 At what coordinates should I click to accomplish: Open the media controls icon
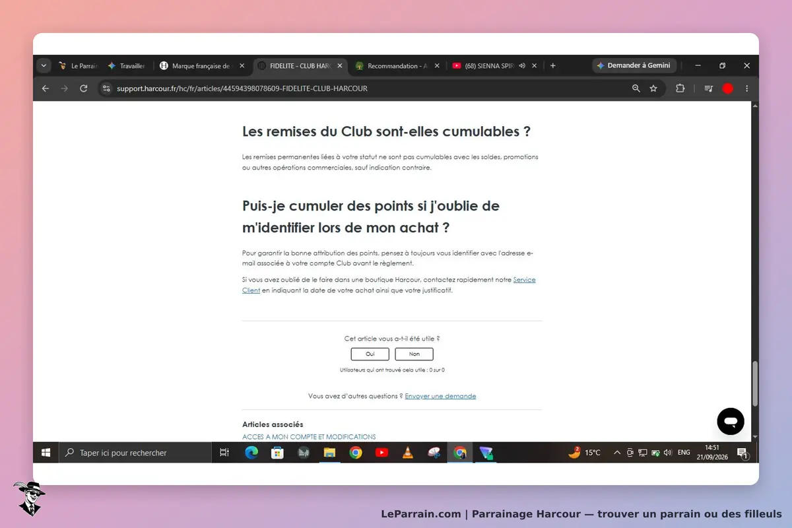[x=709, y=88]
